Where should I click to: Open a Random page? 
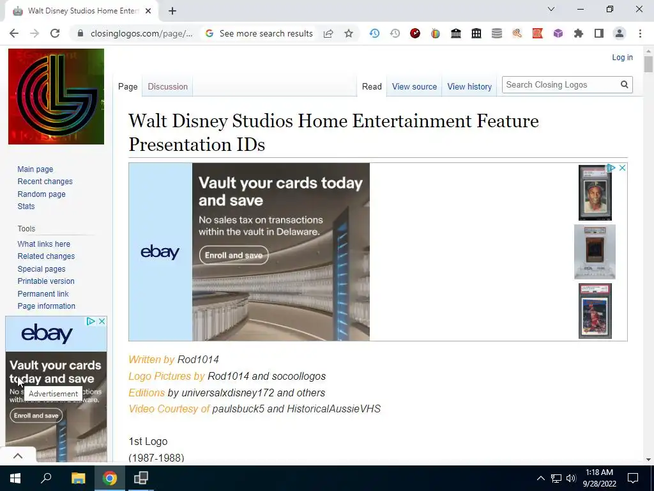coord(42,194)
